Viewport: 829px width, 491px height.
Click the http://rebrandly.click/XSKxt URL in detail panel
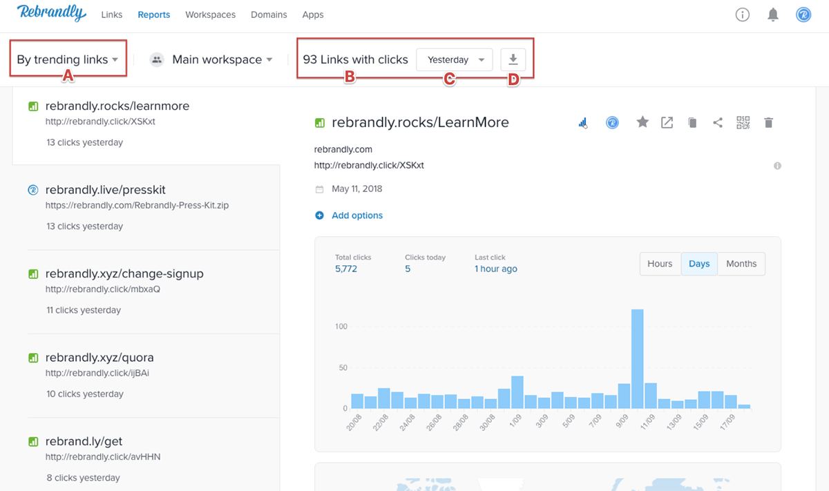369,166
